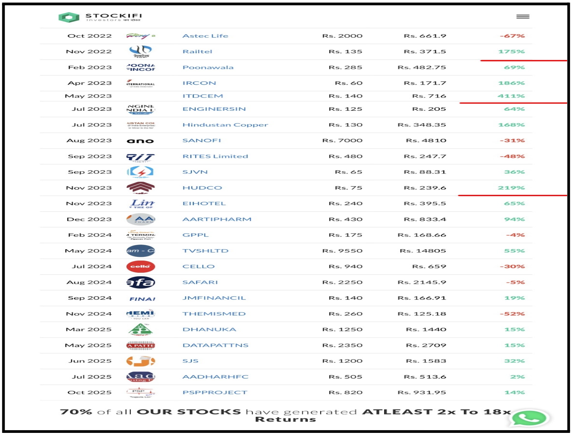Image resolution: width=573 pixels, height=436 pixels.
Task: Open the AARTIPHARM stock link
Action: pos(217,219)
